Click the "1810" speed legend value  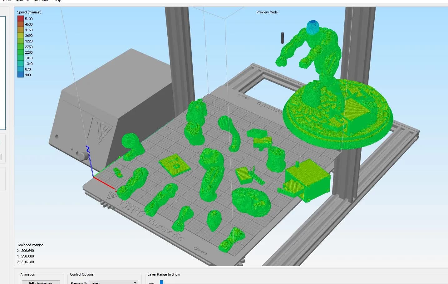29,58
